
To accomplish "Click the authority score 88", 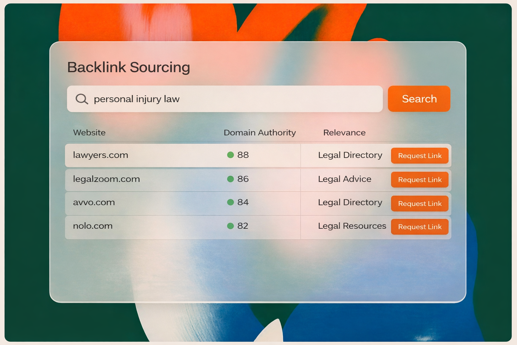I will [x=243, y=155].
